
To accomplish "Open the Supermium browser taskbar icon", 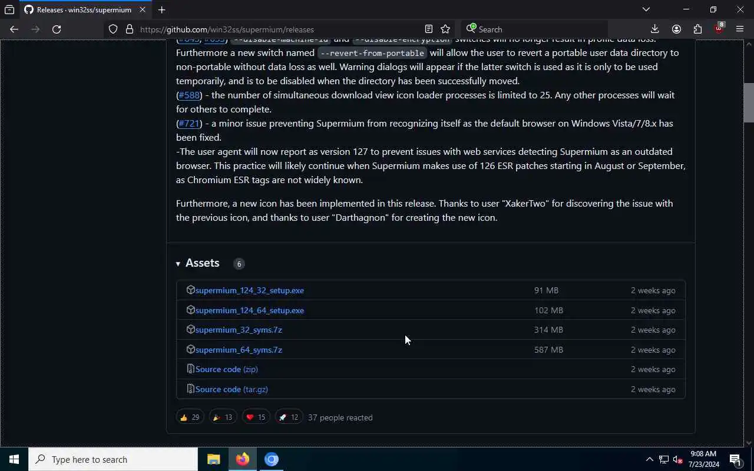I will [271, 459].
